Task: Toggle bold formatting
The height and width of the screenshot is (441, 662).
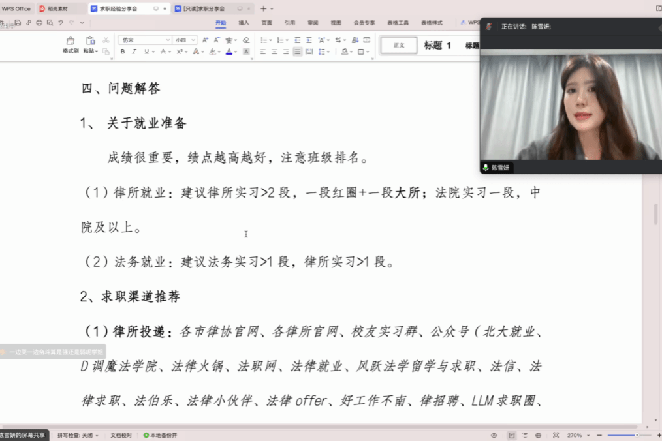Action: pos(122,52)
